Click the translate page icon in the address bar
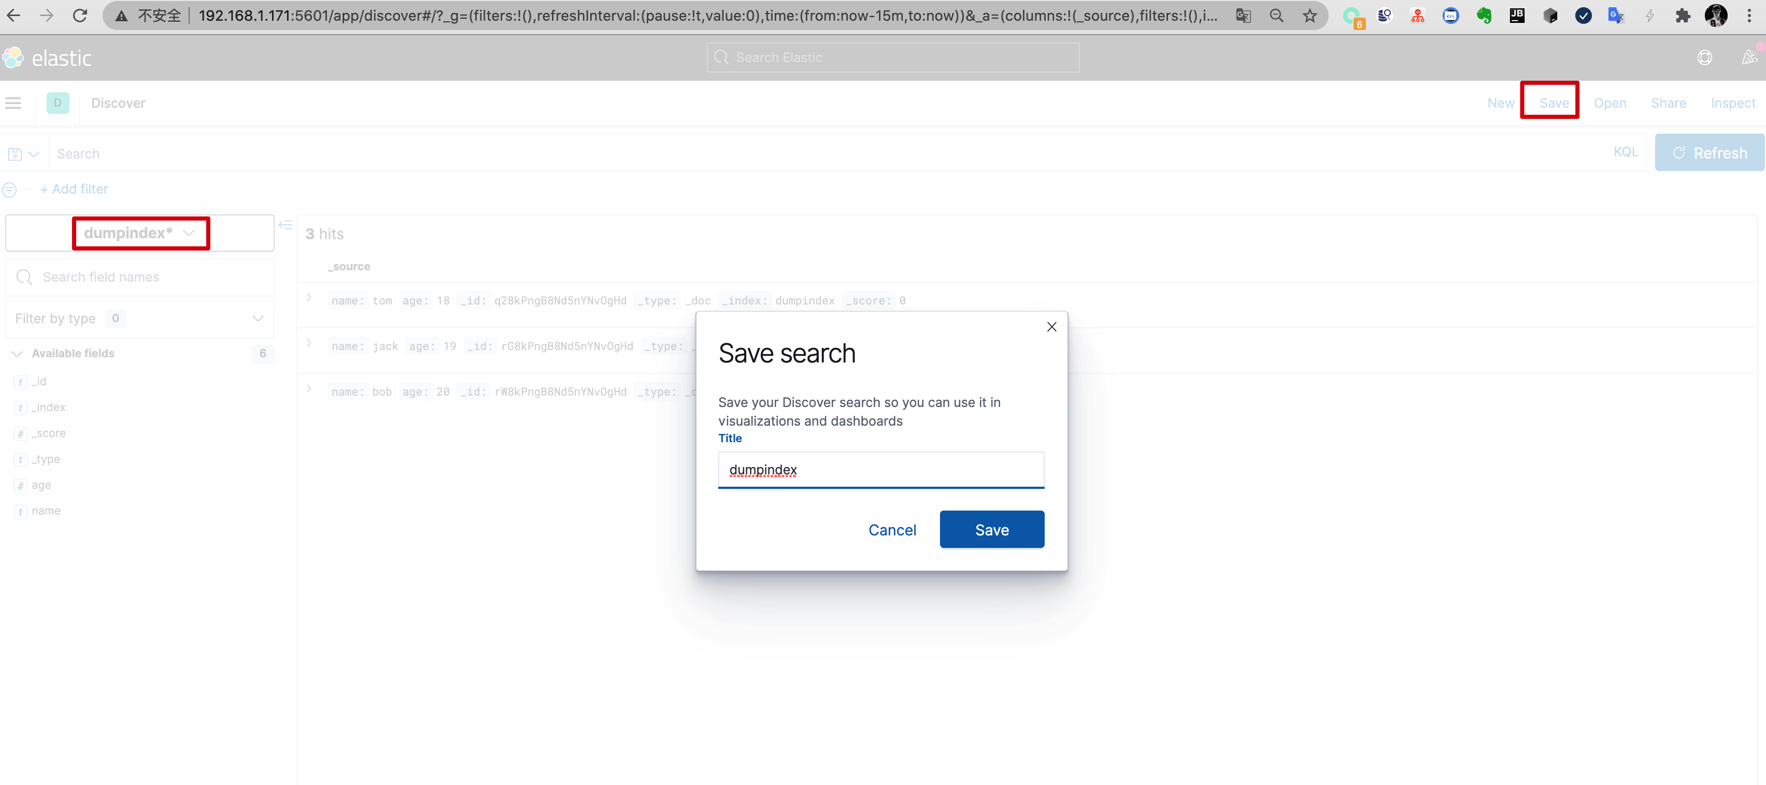The width and height of the screenshot is (1766, 785). [1243, 16]
